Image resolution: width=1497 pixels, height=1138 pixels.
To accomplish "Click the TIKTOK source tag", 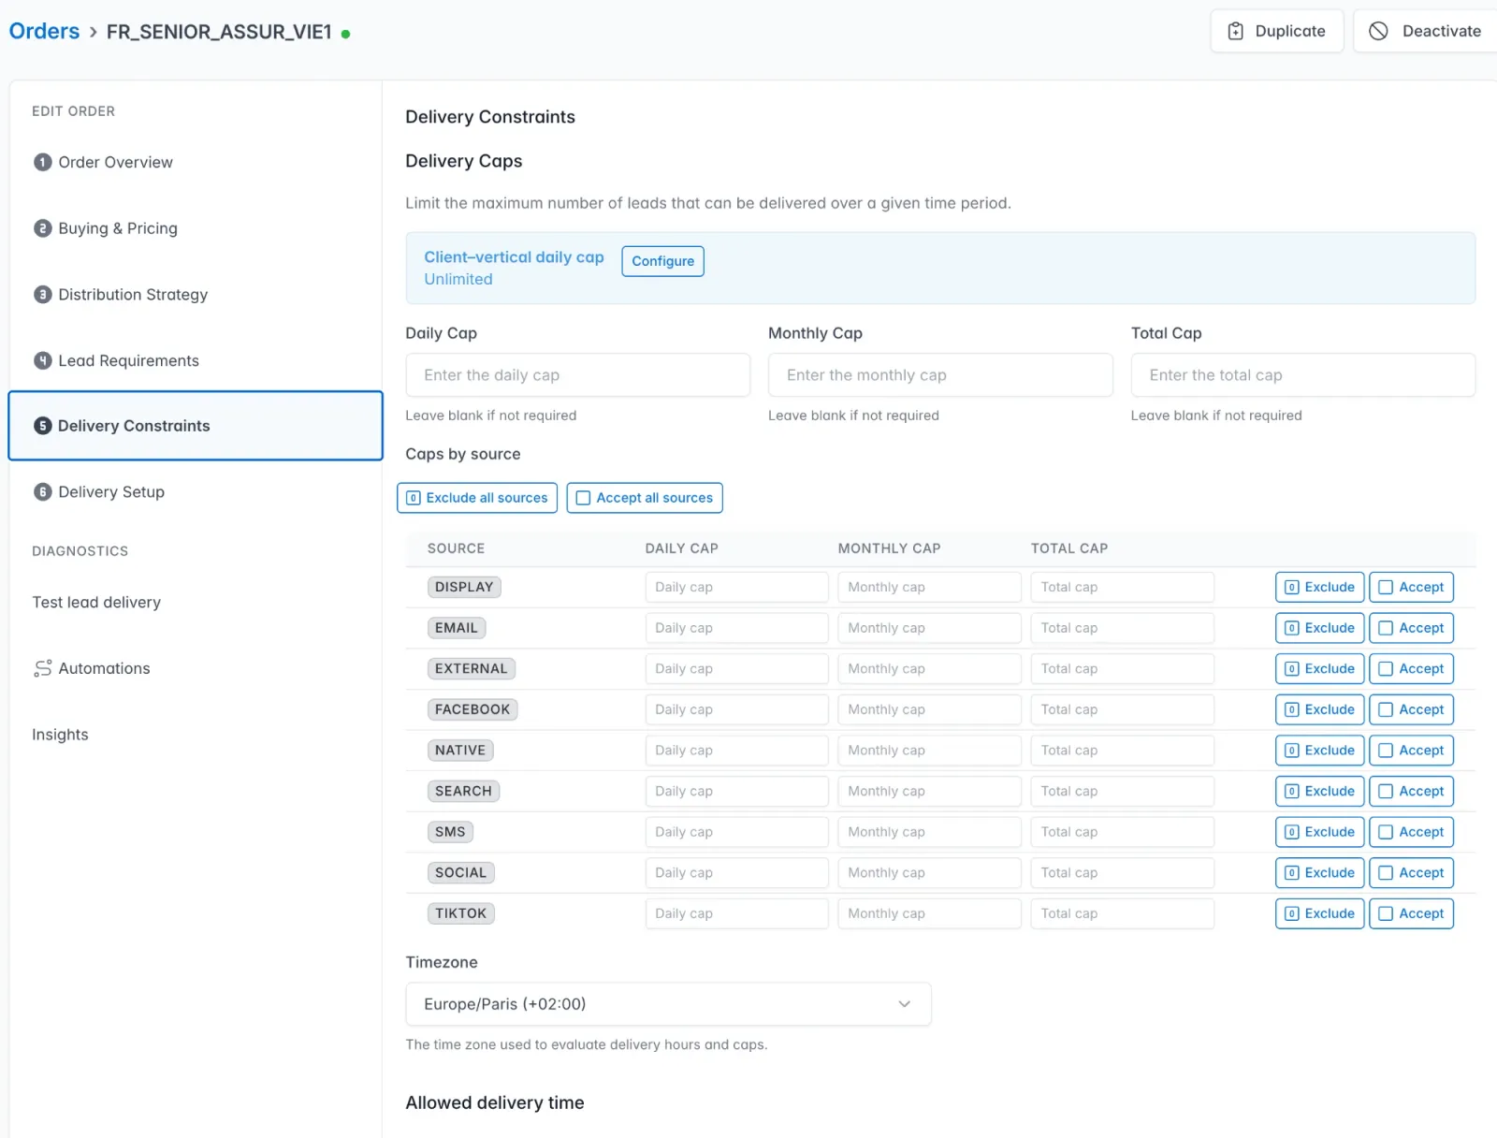I will click(x=460, y=913).
